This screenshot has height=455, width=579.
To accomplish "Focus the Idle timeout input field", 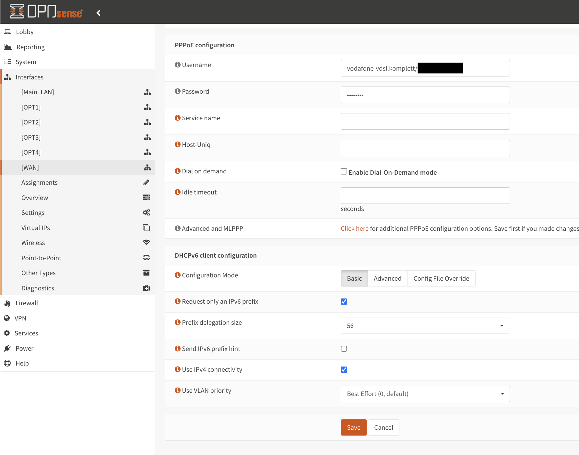I will point(425,195).
